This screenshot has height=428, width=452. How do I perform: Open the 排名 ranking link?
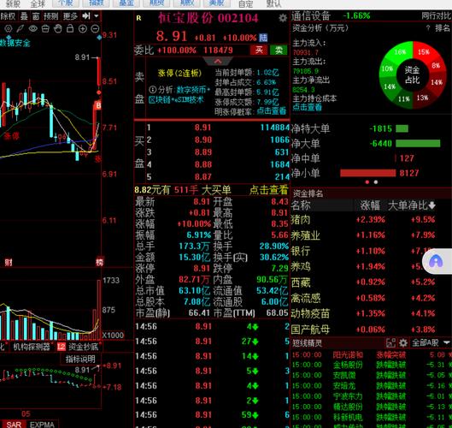[x=443, y=28]
